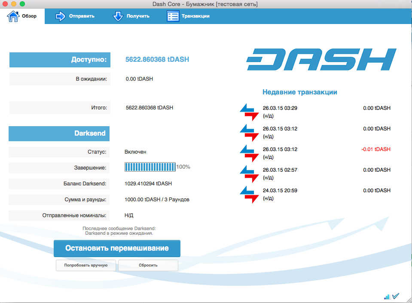Click Попробовать вручную button
Image resolution: width=412 pixels, height=303 pixels.
pos(85,265)
